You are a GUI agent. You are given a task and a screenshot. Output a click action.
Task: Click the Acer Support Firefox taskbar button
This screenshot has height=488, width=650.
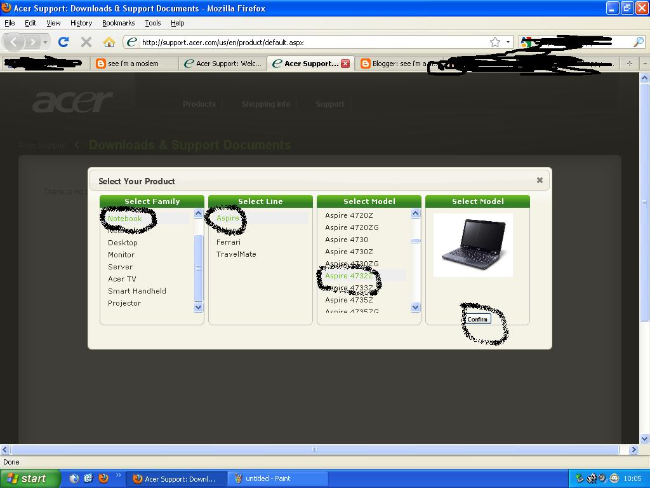click(x=176, y=479)
